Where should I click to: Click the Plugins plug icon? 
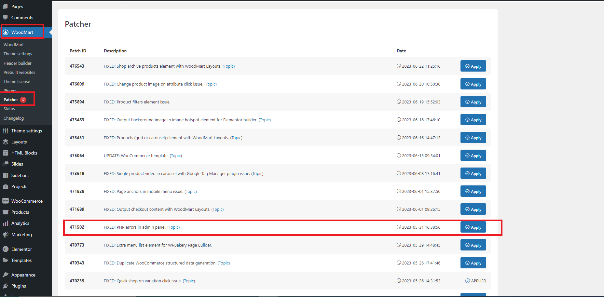point(6,286)
